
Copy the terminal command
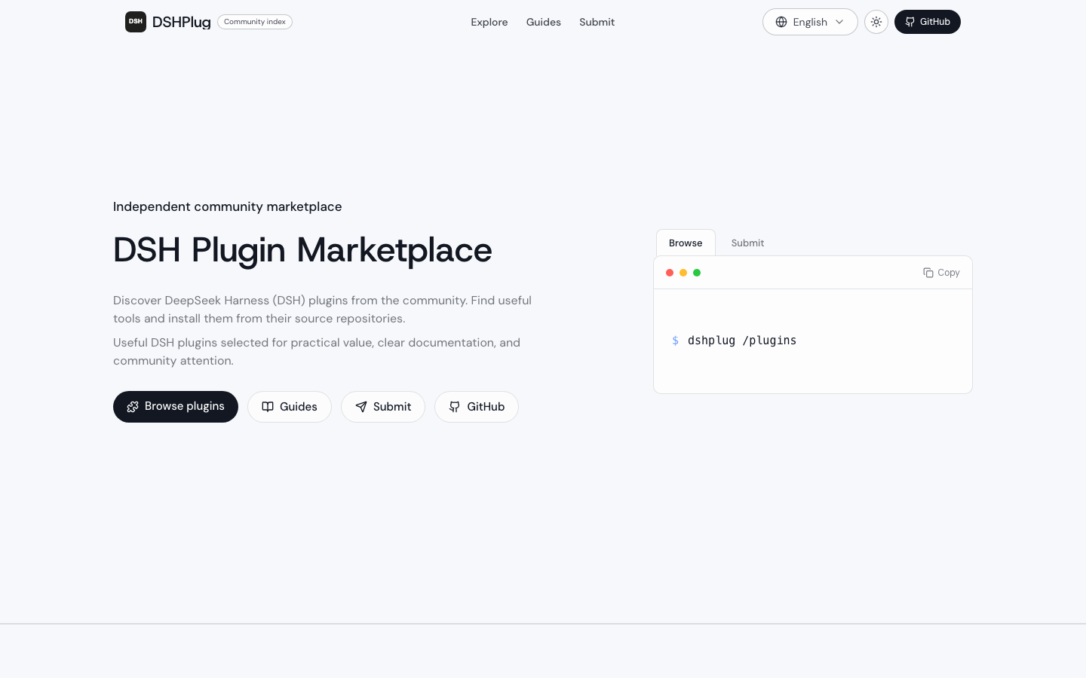[941, 273]
